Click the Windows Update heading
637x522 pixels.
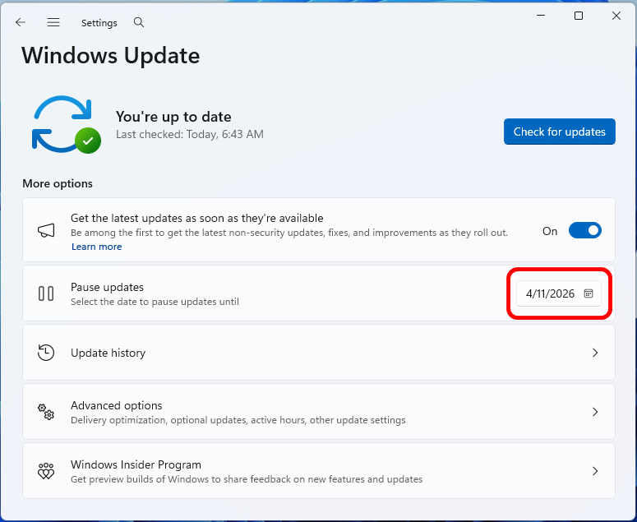click(x=110, y=56)
